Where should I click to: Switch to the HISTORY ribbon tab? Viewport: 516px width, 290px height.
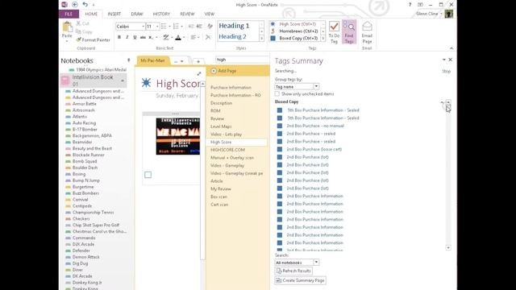click(x=161, y=14)
